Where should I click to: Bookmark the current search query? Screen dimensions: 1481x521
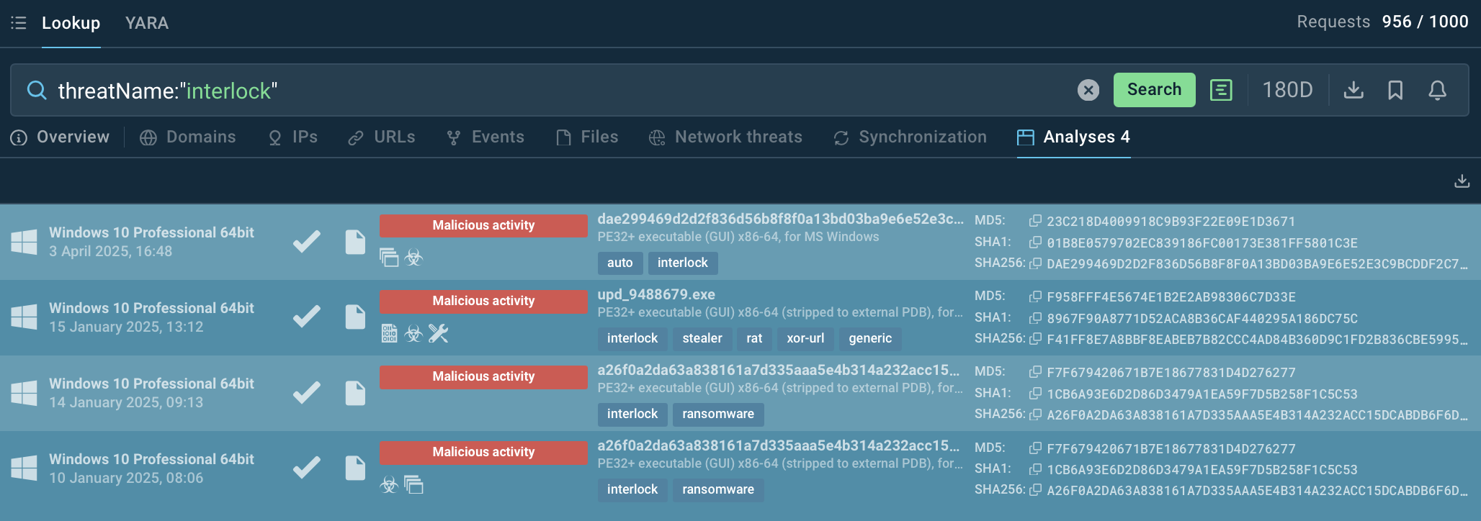1395,90
